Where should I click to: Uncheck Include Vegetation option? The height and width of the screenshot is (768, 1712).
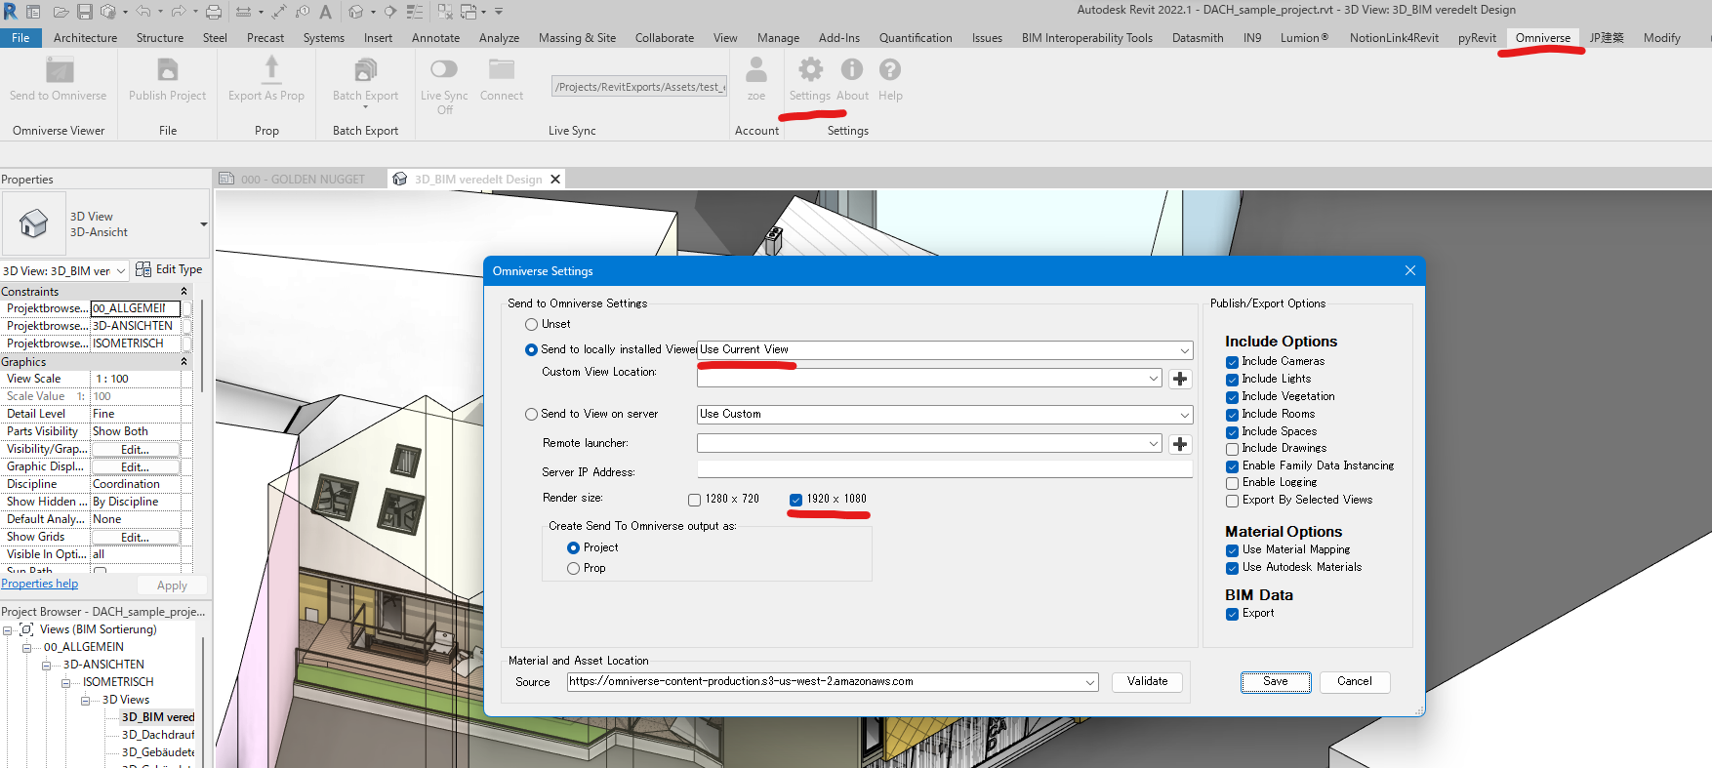click(x=1233, y=397)
